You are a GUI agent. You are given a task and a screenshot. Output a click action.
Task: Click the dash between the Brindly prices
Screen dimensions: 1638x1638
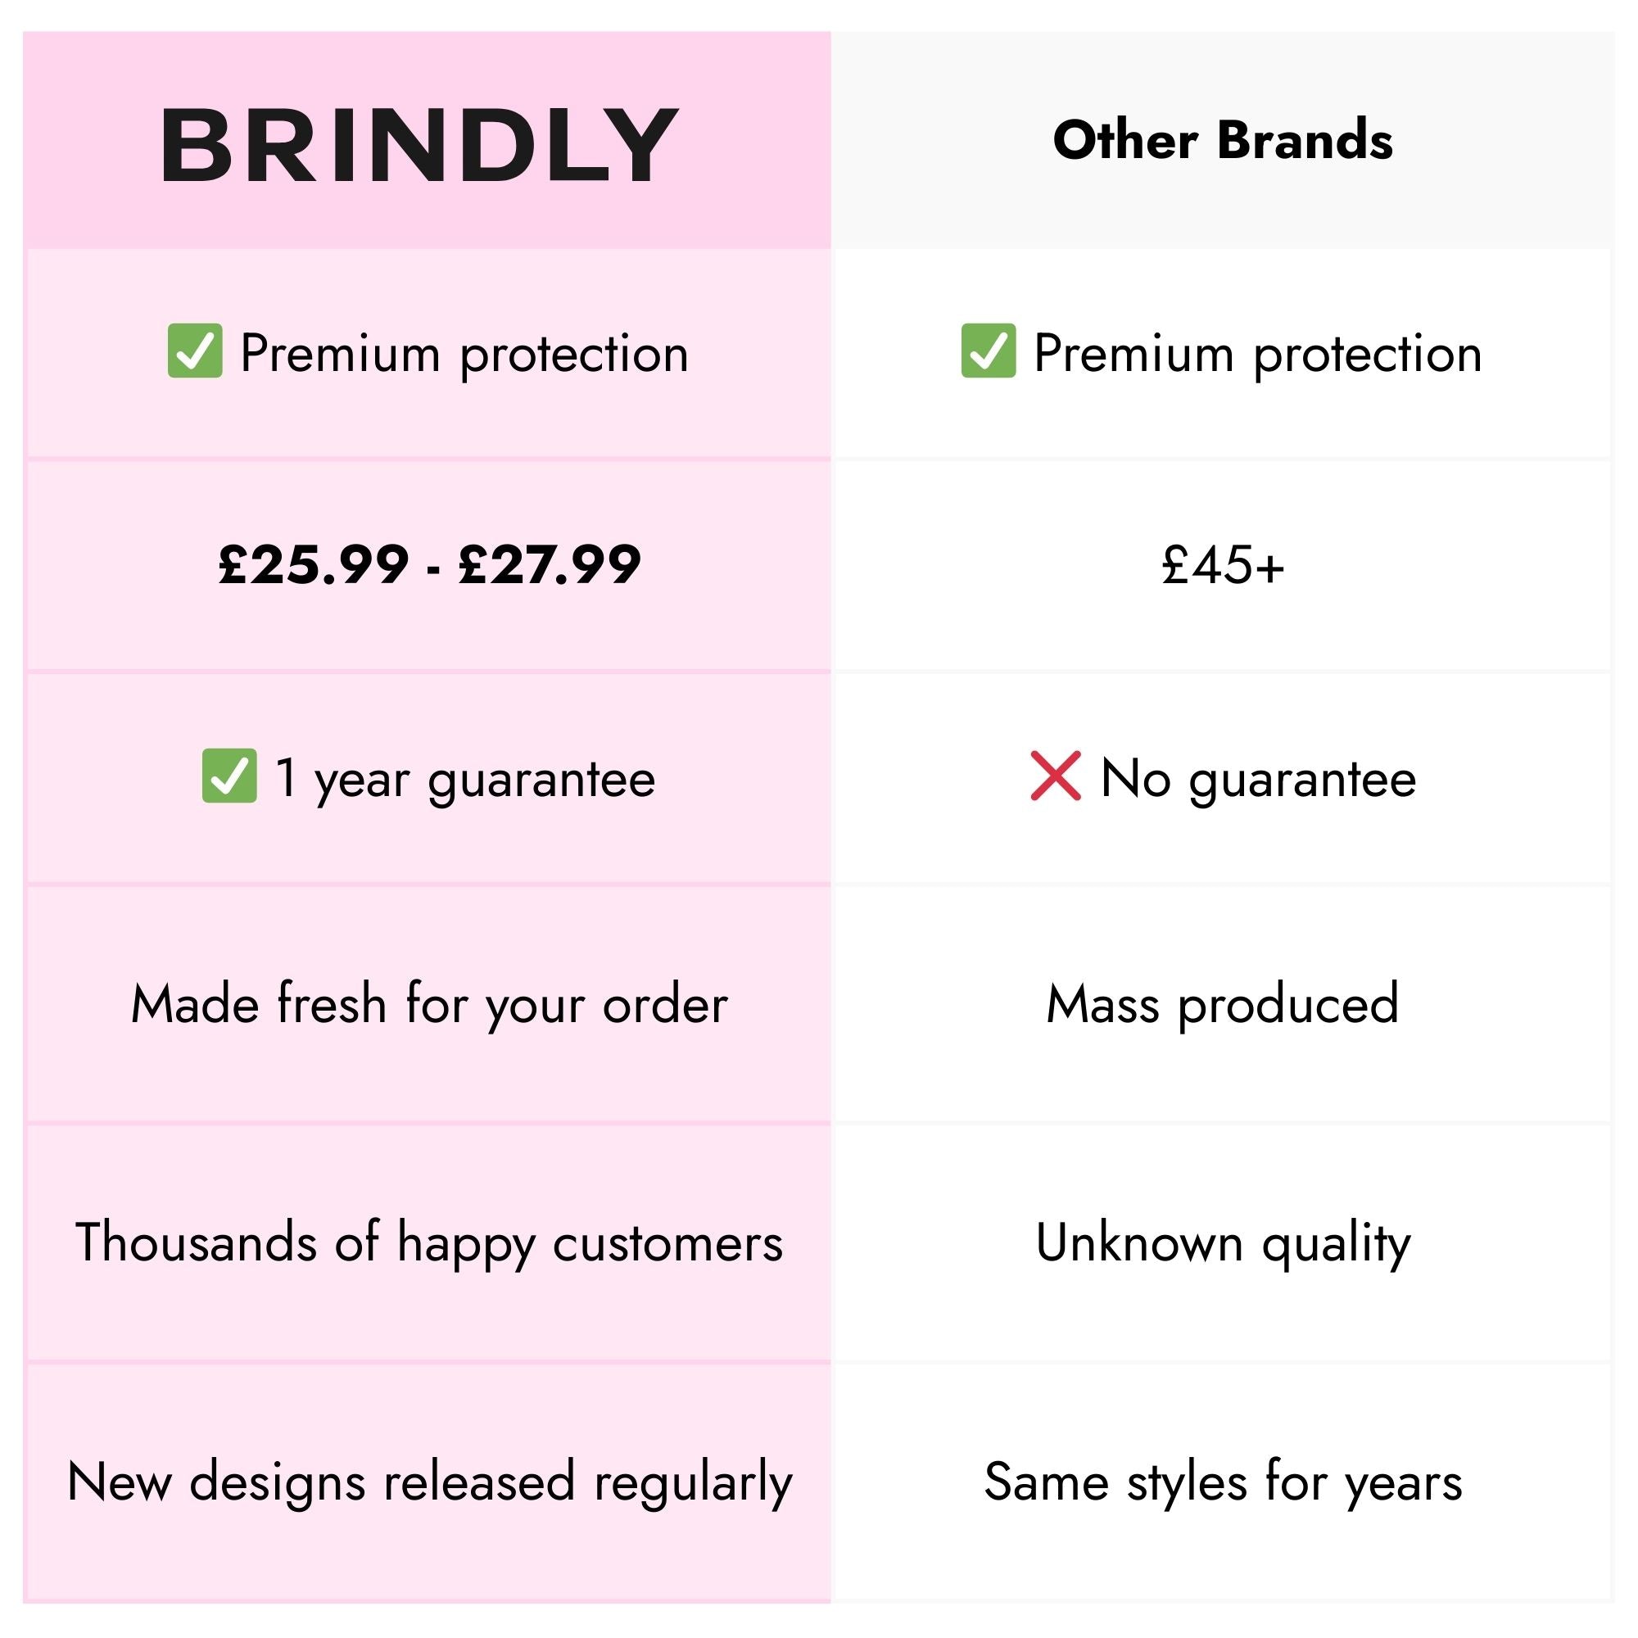pos(434,567)
